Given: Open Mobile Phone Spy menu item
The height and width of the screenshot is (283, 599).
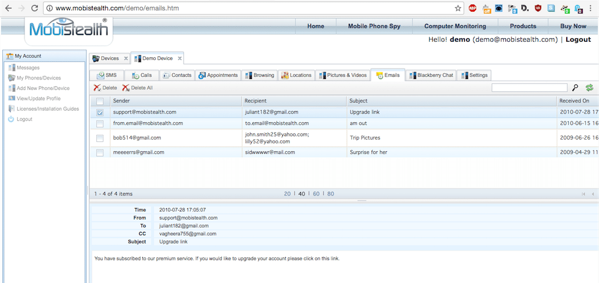Looking at the screenshot, I should [x=374, y=26].
